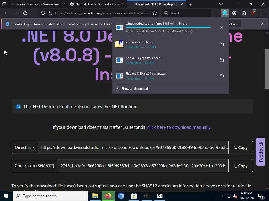Open the Firefox hamburger menu
Screen dimensions: 269x201
[263, 13]
